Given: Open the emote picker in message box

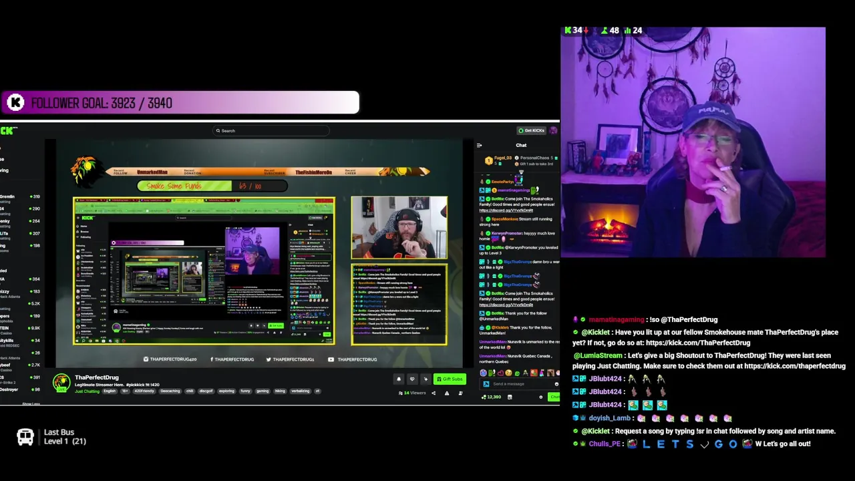Looking at the screenshot, I should click(556, 384).
